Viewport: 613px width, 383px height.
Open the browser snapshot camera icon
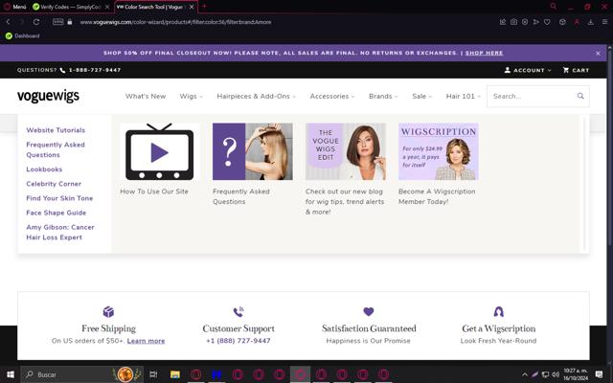tap(513, 22)
